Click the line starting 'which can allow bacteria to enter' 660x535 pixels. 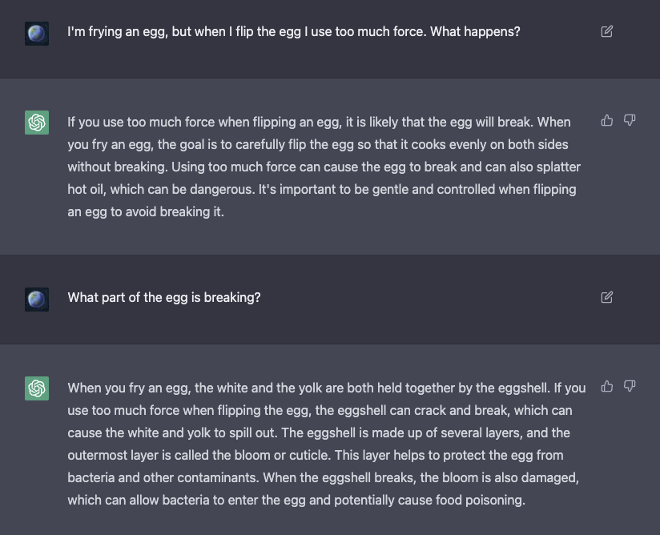(x=296, y=500)
